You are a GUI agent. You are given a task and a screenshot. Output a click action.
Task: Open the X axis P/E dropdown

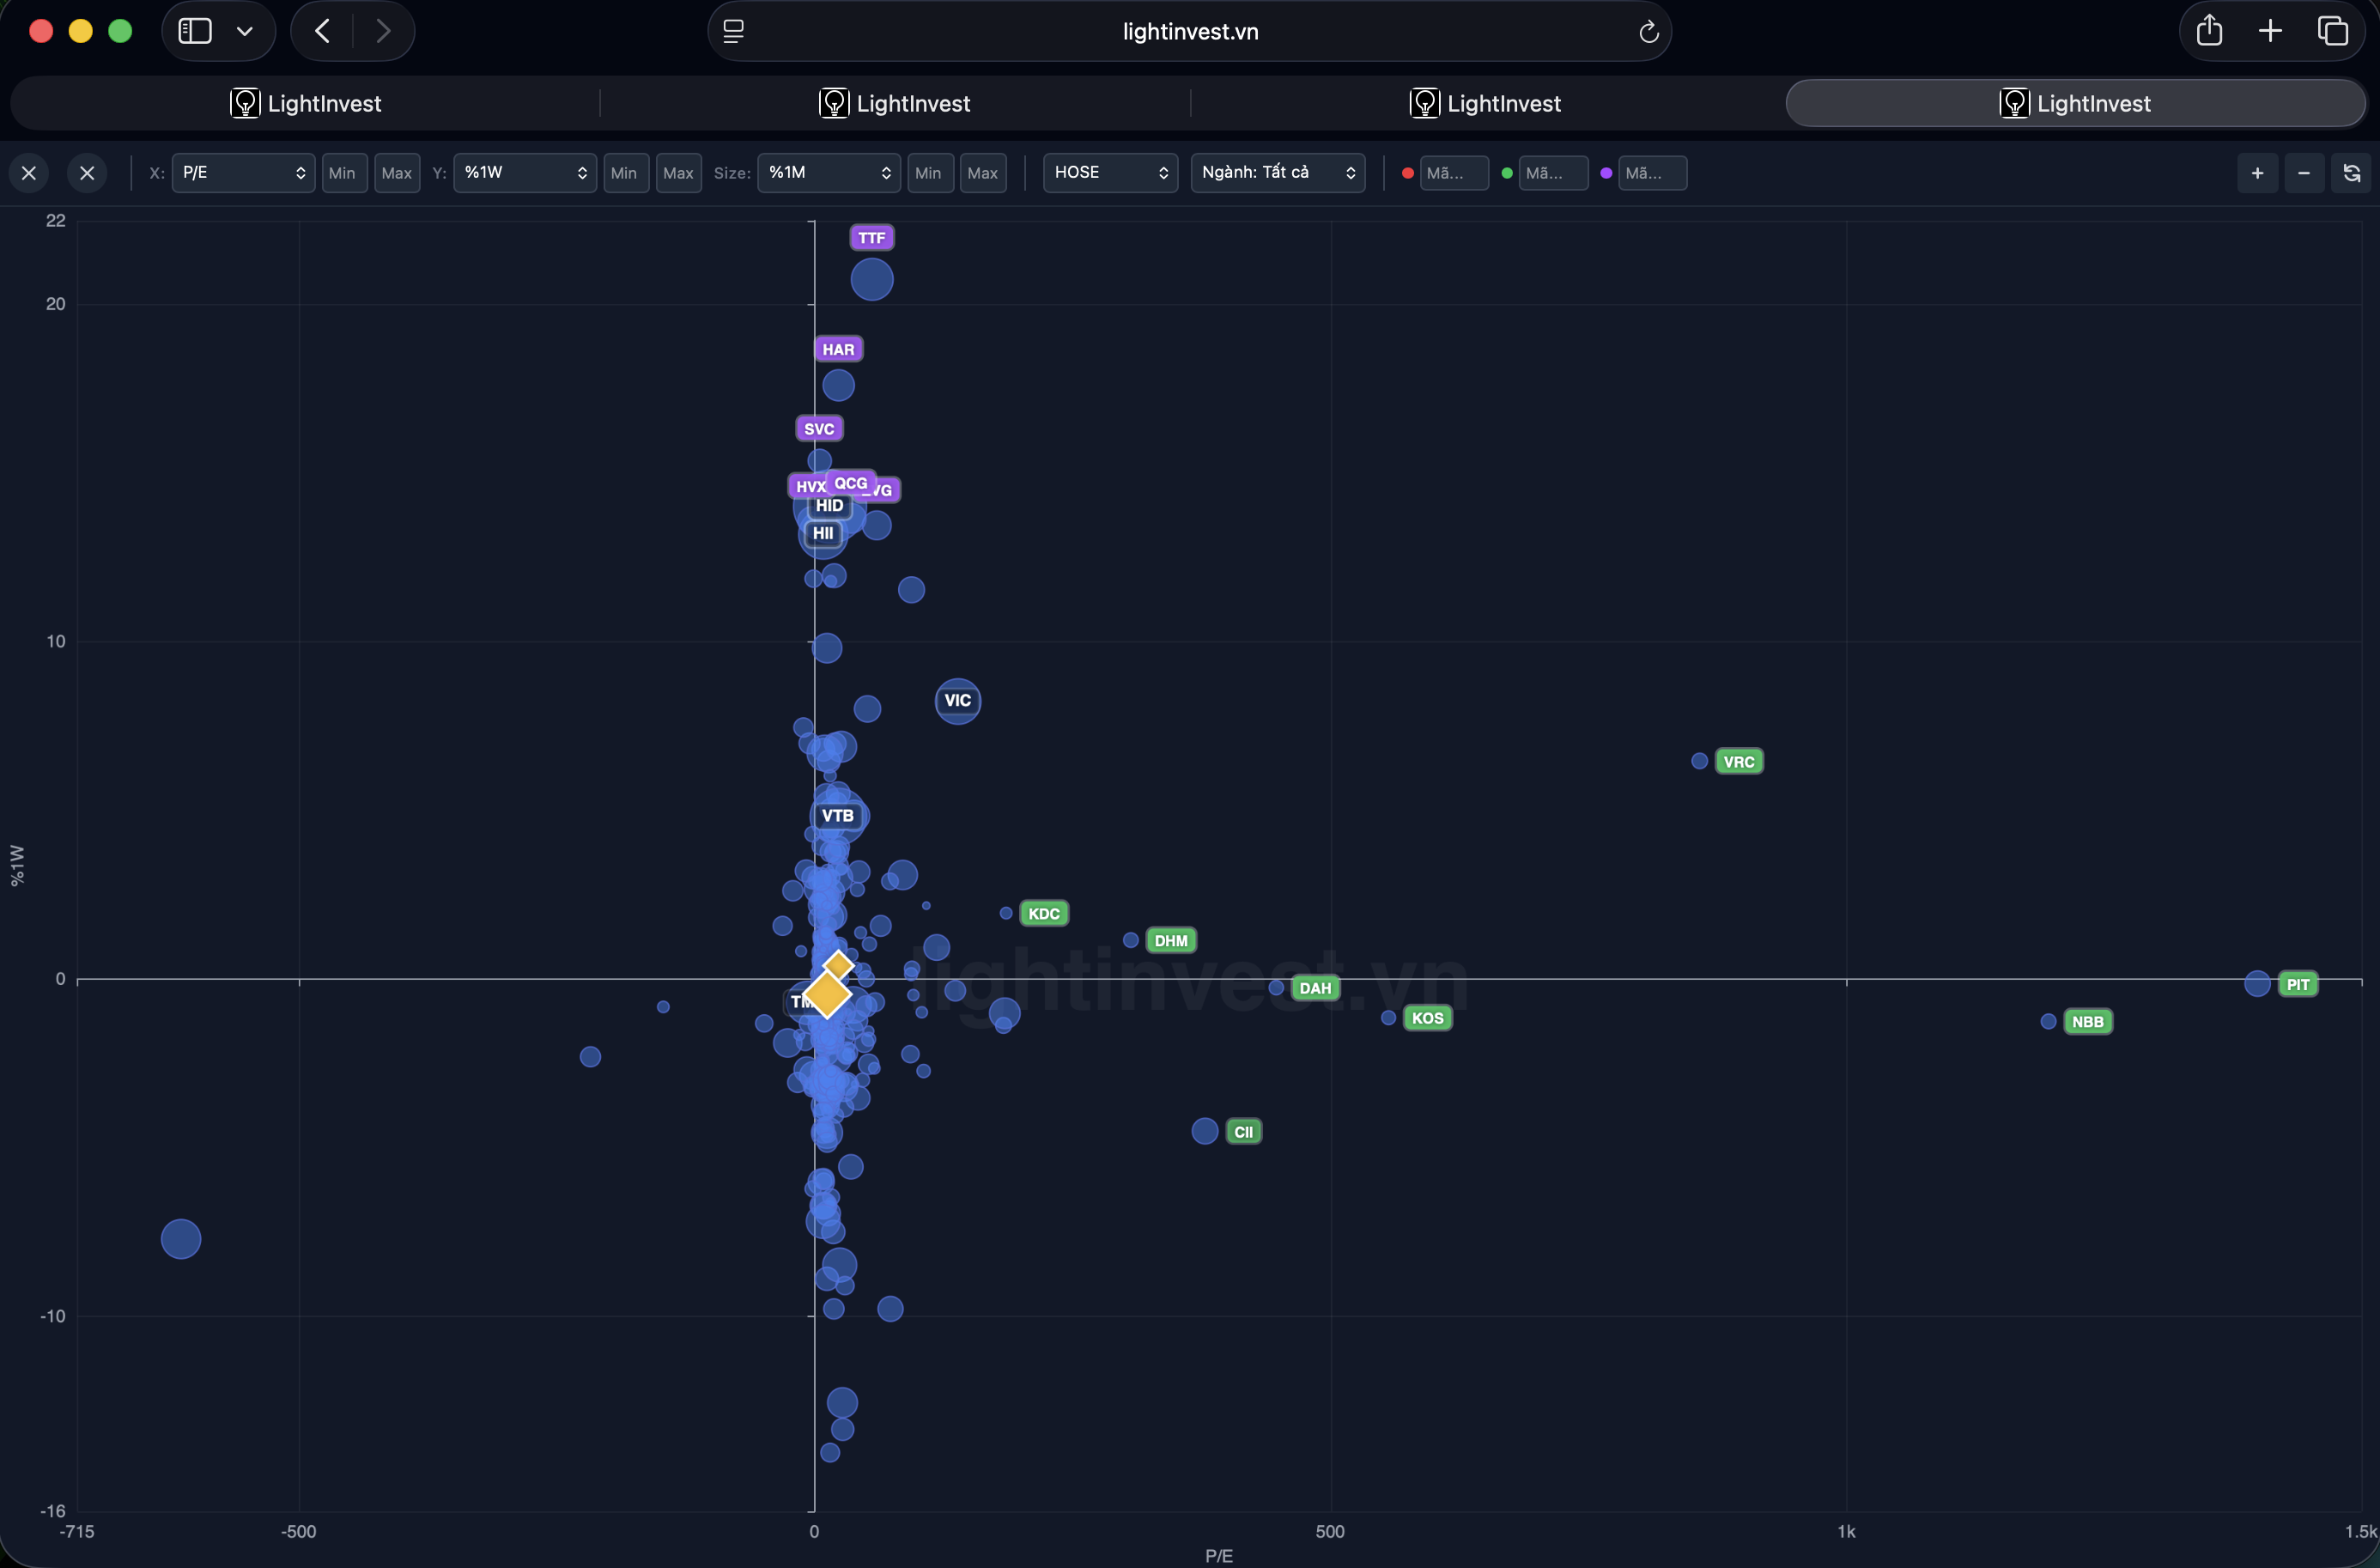click(243, 173)
